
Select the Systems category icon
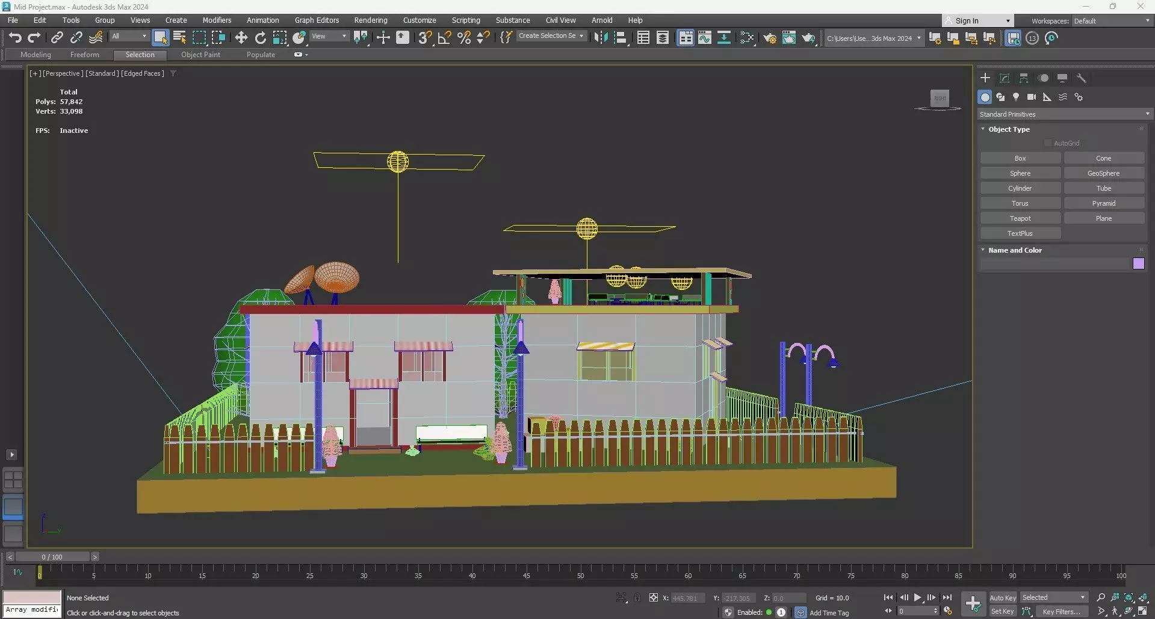pyautogui.click(x=1079, y=97)
